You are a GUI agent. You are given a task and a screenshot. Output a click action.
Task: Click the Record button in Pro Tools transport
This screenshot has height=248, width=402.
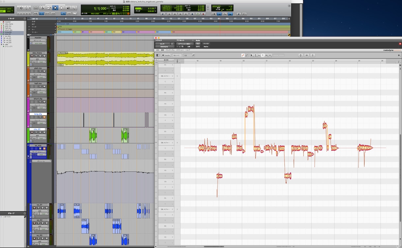tap(203, 14)
